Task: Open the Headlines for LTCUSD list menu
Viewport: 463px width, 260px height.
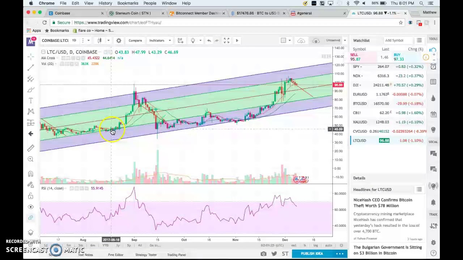Action: coord(419,189)
